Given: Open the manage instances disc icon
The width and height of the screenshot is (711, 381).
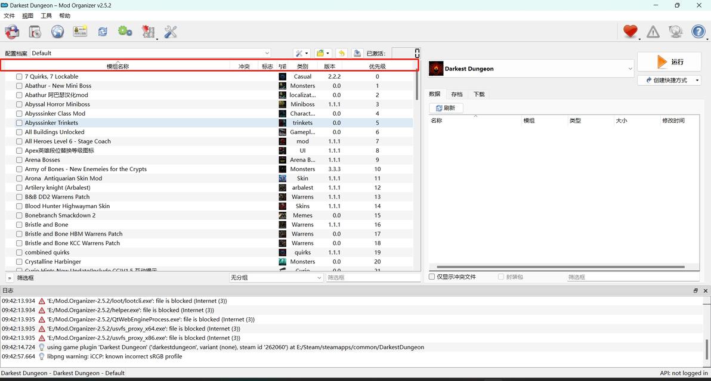Looking at the screenshot, I should (x=35, y=32).
